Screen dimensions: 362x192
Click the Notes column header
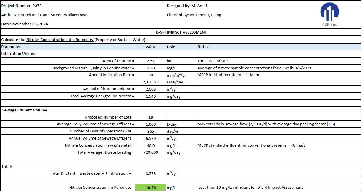(203, 47)
